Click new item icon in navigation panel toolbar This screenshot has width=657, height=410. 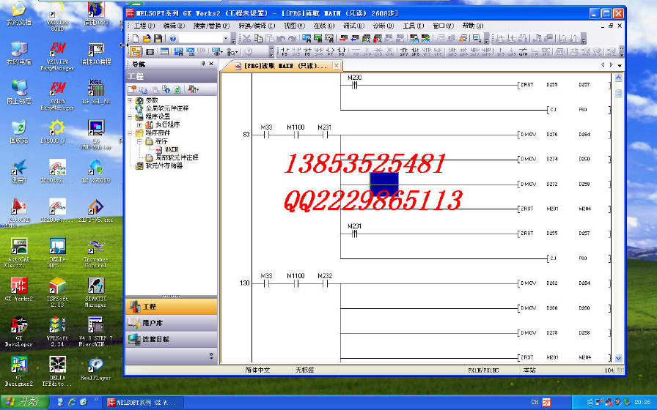tap(133, 89)
